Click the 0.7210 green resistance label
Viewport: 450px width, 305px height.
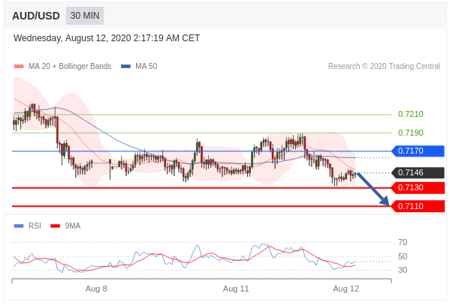pos(410,114)
